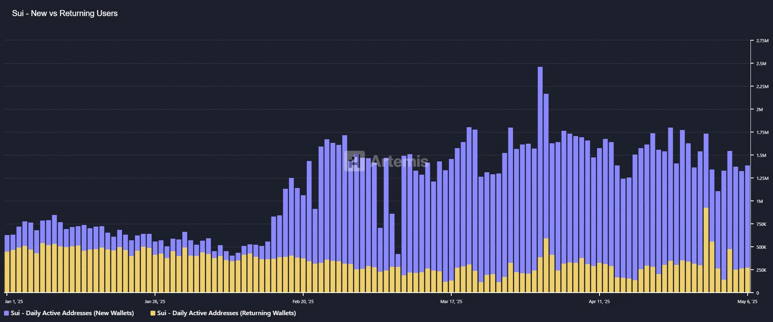Click the 'Apr 11, '25' x-axis label
773x322 pixels.
(599, 301)
